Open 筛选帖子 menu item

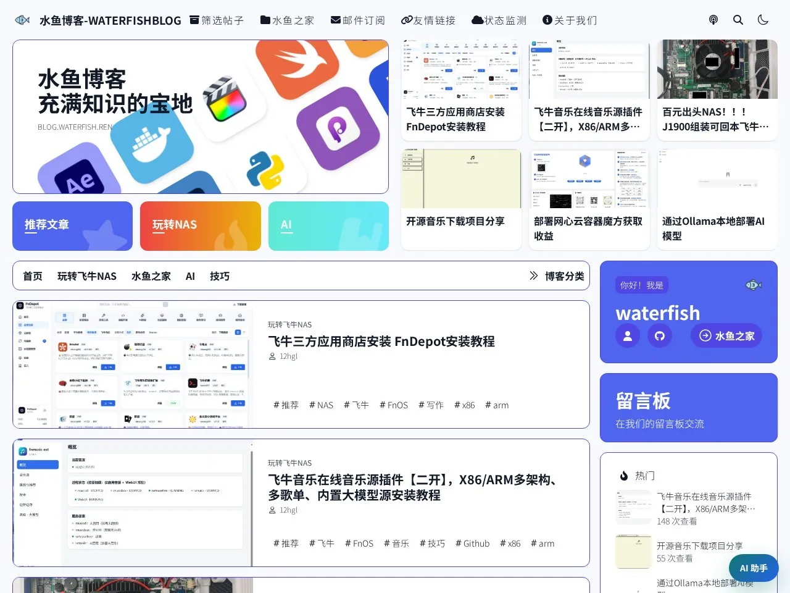click(x=217, y=20)
